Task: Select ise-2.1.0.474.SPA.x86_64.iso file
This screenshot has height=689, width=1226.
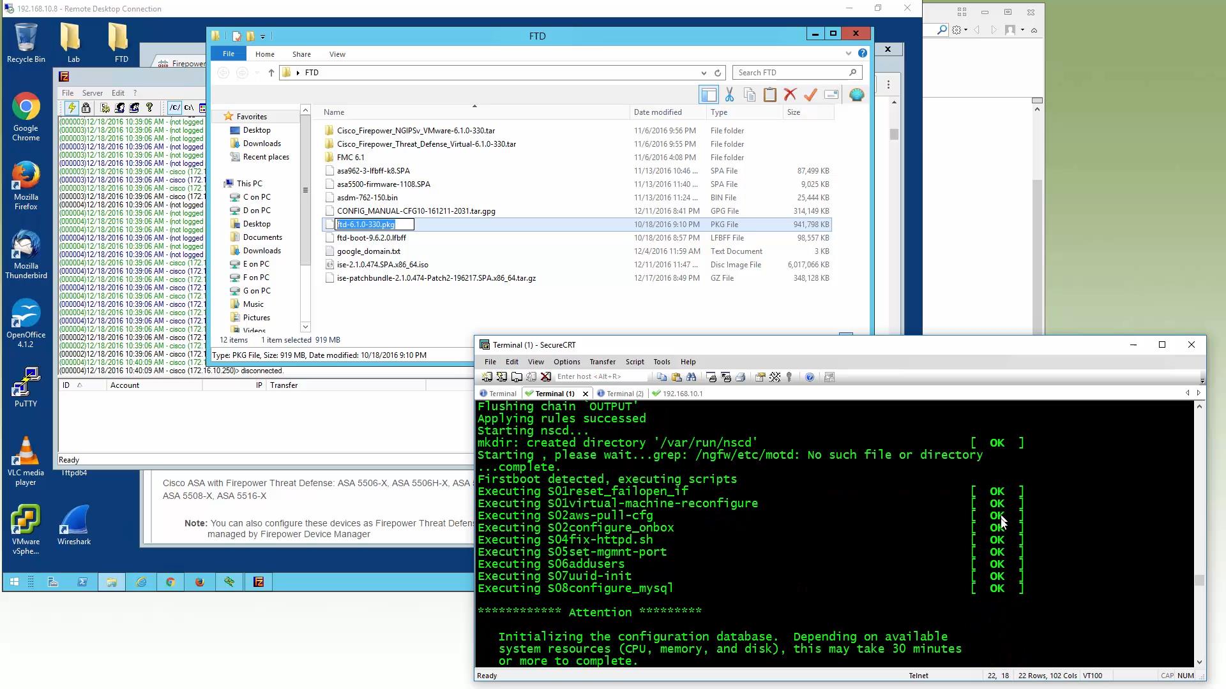Action: (382, 265)
